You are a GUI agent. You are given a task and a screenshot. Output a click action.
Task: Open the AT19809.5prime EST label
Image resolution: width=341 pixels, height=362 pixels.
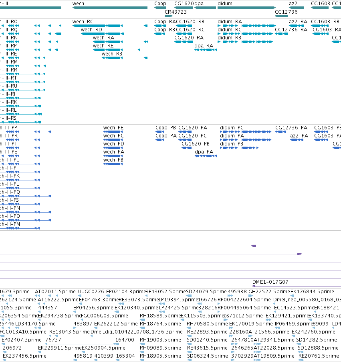(274, 356)
